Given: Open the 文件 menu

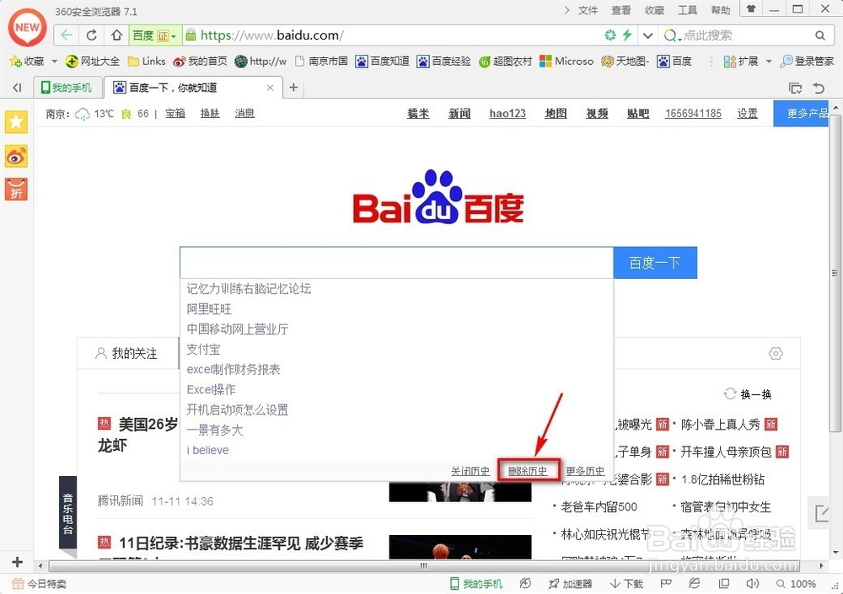Looking at the screenshot, I should (x=588, y=10).
